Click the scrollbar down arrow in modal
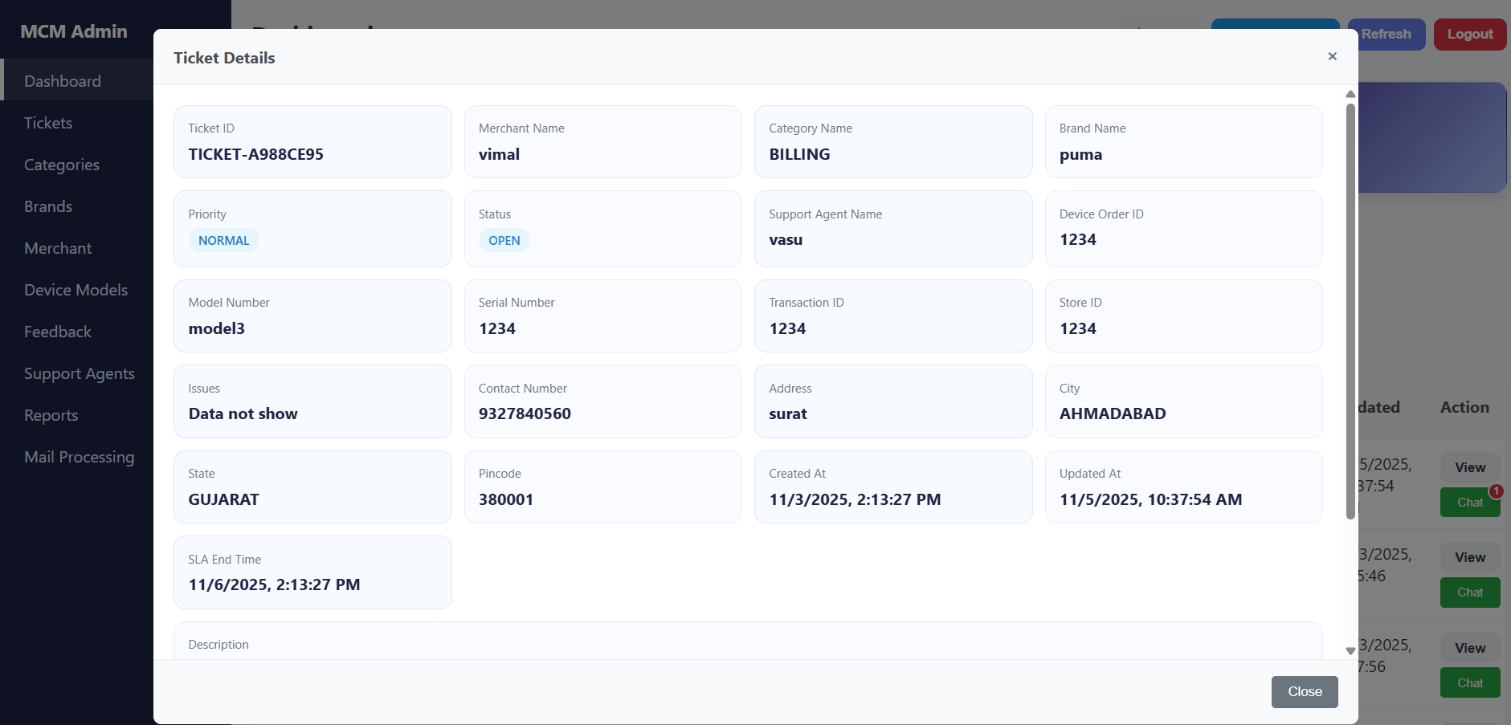 pyautogui.click(x=1350, y=650)
